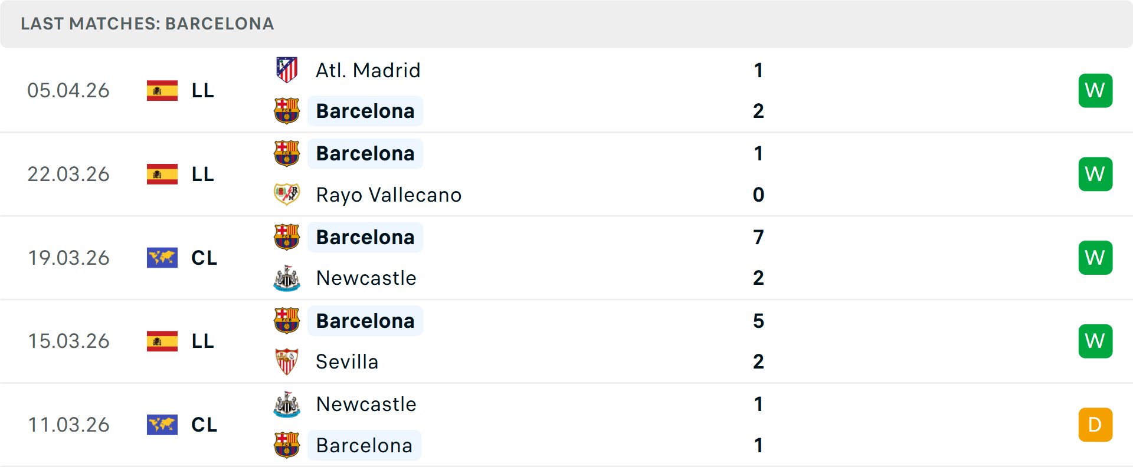Click the Sevilla club crest
Screen dimensions: 1133x467
[287, 361]
